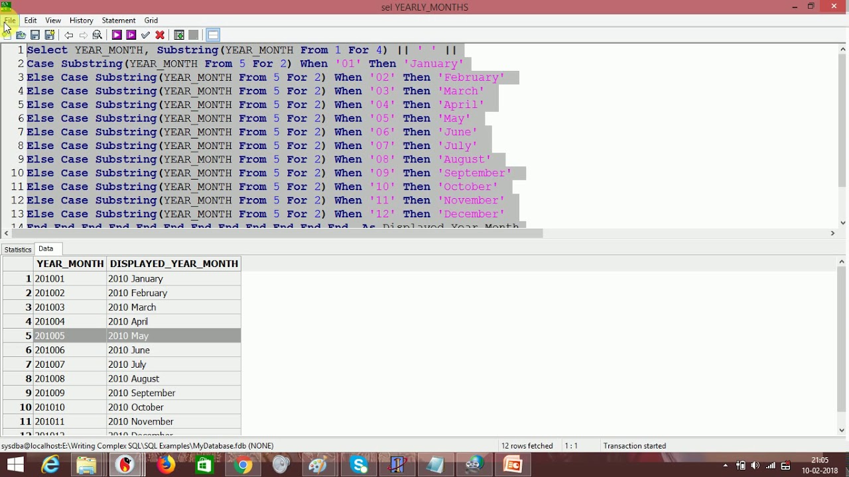The height and width of the screenshot is (477, 849).
Task: Open Skype from the taskbar
Action: 359,465
